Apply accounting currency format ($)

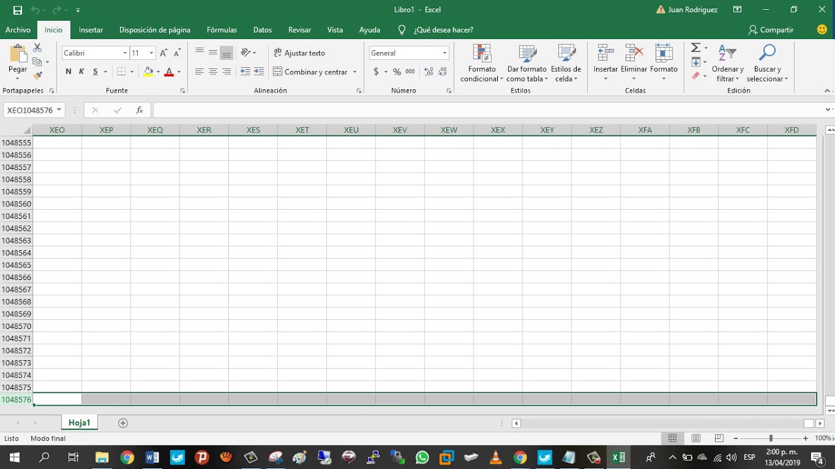376,72
